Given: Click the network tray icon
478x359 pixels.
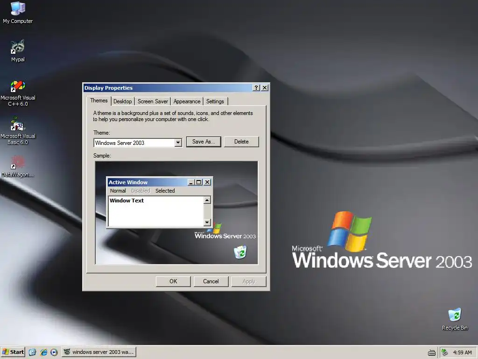Looking at the screenshot, I should (x=445, y=352).
